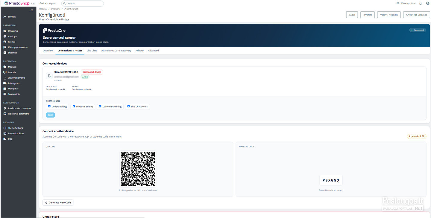The image size is (431, 218).
Task: Open Išvaizda monitor icon in sidebar
Action: pos(5,72)
